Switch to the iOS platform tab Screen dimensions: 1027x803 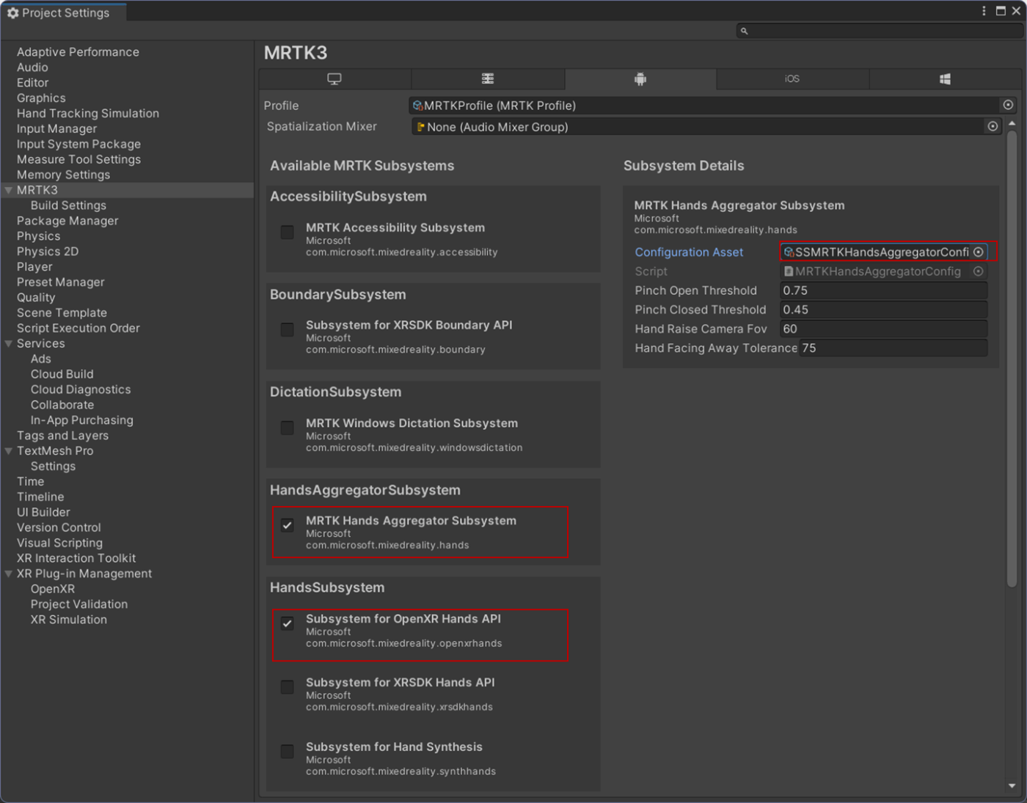(x=792, y=79)
